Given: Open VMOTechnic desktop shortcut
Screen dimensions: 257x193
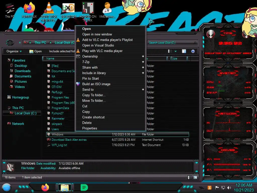Looking at the screenshot, I should [x=107, y=10].
